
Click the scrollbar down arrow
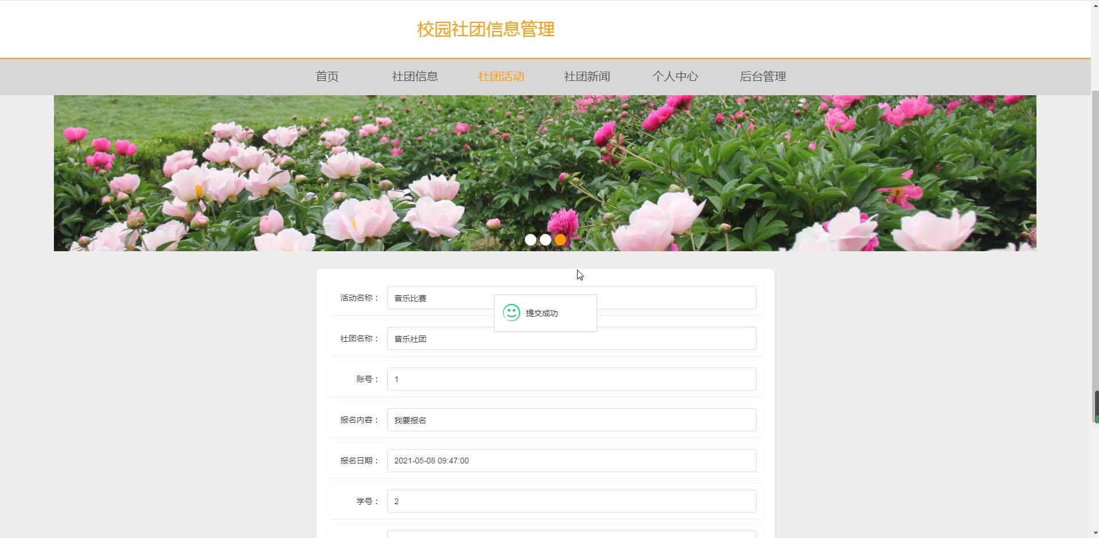point(1096,533)
